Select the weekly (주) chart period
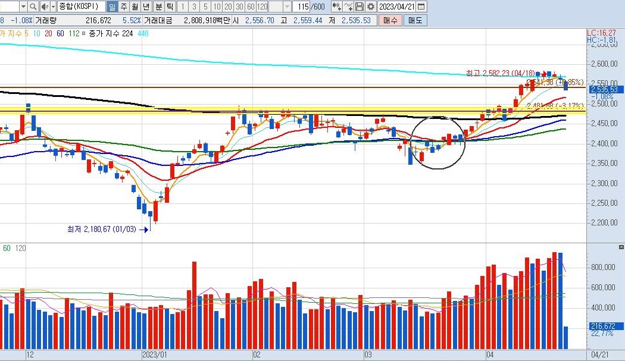625x361 pixels. [124, 7]
